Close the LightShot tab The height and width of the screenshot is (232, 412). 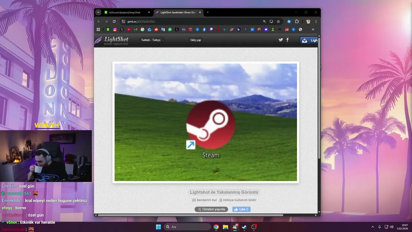click(200, 12)
